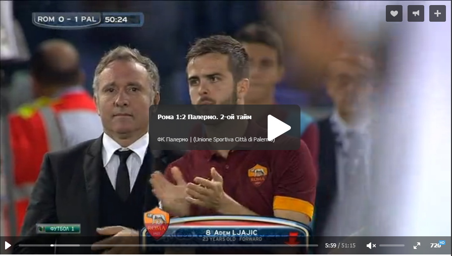Click the 5:59 elapsed time display
This screenshot has height=256, width=452.
[331, 245]
